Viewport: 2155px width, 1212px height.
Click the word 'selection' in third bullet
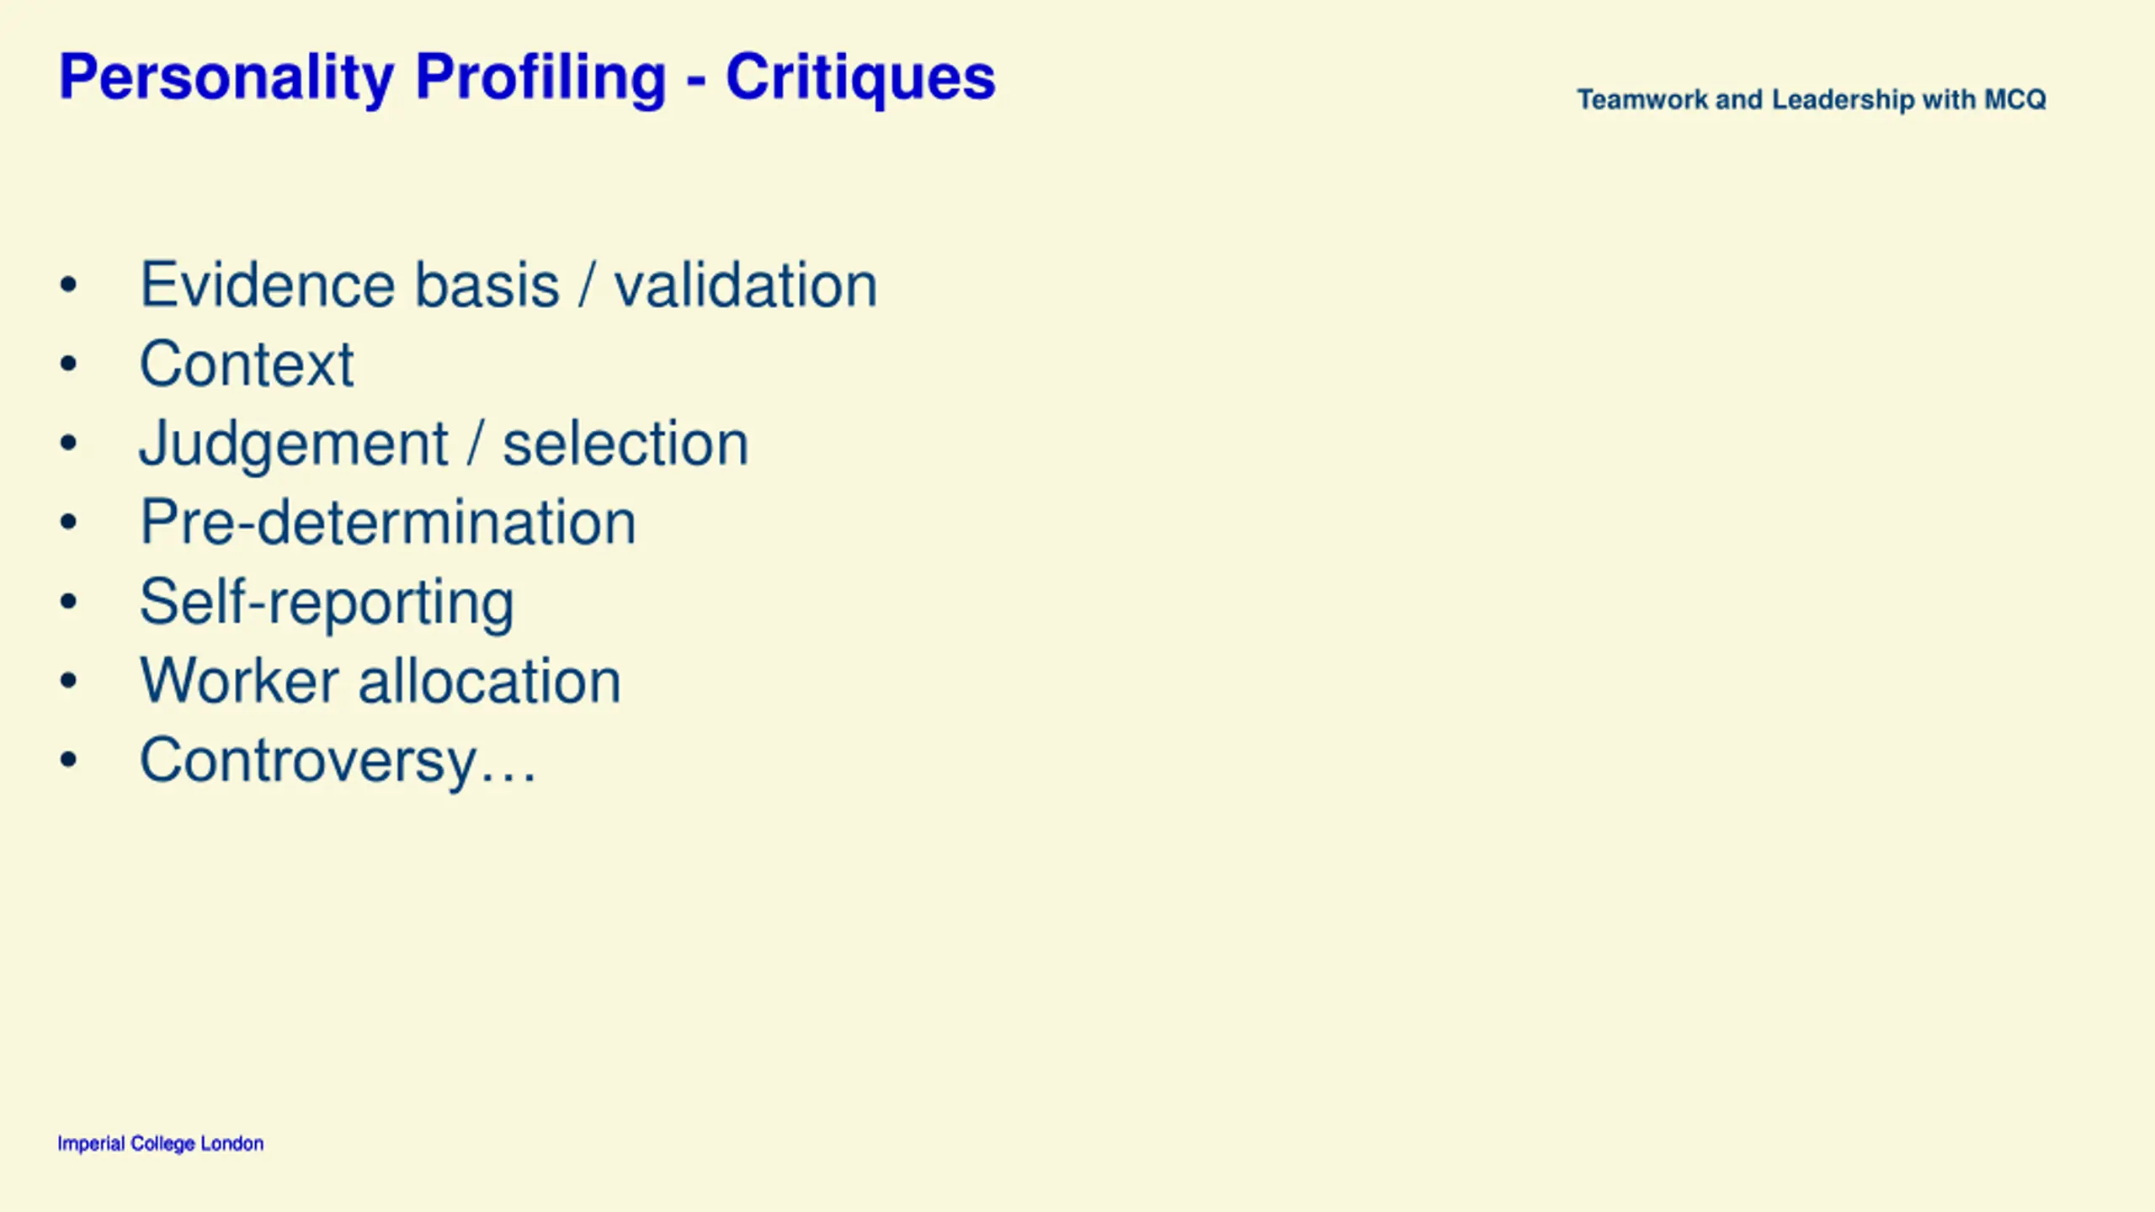pos(625,444)
